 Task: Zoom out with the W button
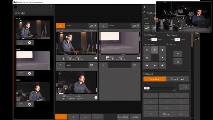coord(178,61)
